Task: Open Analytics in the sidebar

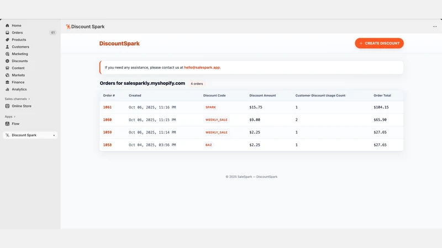Action: pyautogui.click(x=19, y=89)
